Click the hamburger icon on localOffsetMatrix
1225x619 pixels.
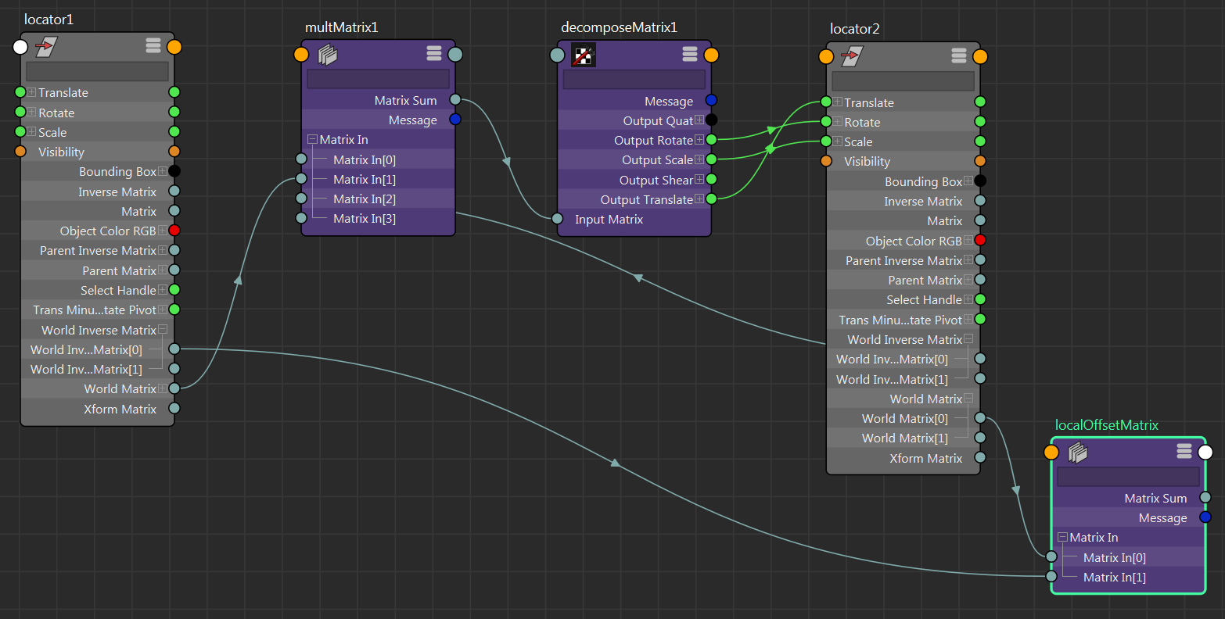(x=1184, y=452)
